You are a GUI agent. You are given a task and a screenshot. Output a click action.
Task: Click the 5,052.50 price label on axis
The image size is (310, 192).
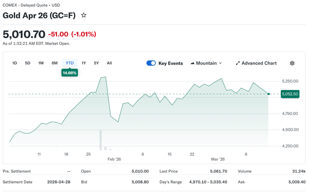point(290,94)
